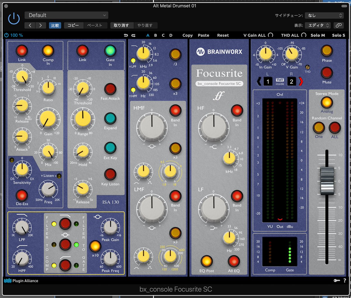This screenshot has height=298, width=351.
Task: Open the Default preset dropdown
Action: pyautogui.click(x=66, y=15)
